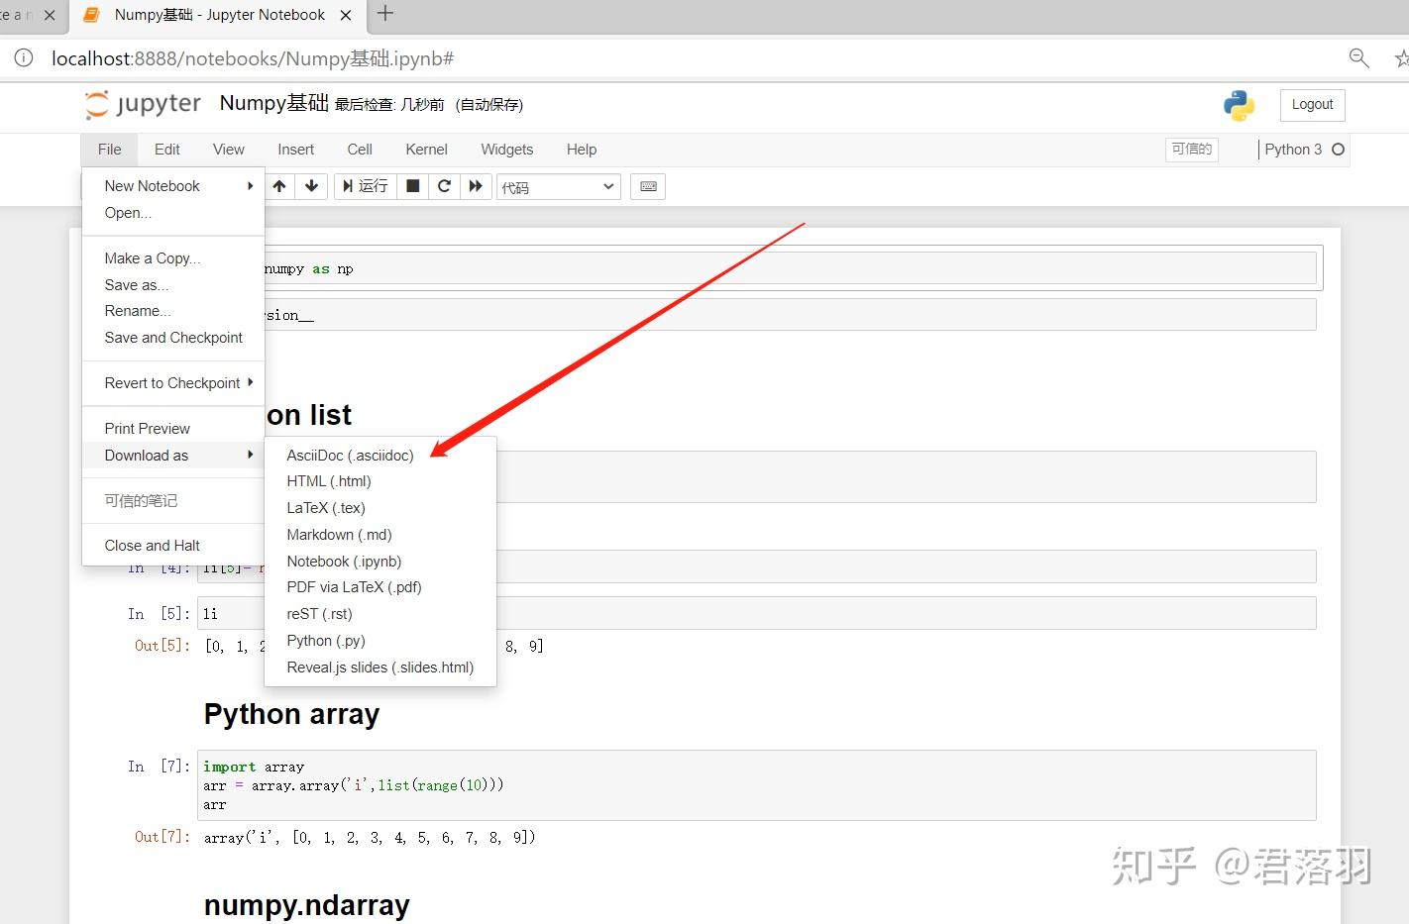Choose Save and Checkpoint from the File menu
Image resolution: width=1409 pixels, height=924 pixels.
pos(173,337)
